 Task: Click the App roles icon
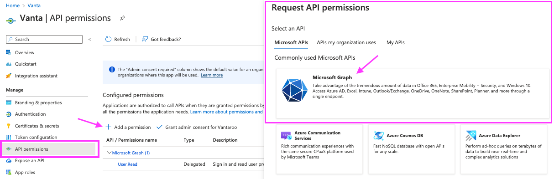(9, 172)
